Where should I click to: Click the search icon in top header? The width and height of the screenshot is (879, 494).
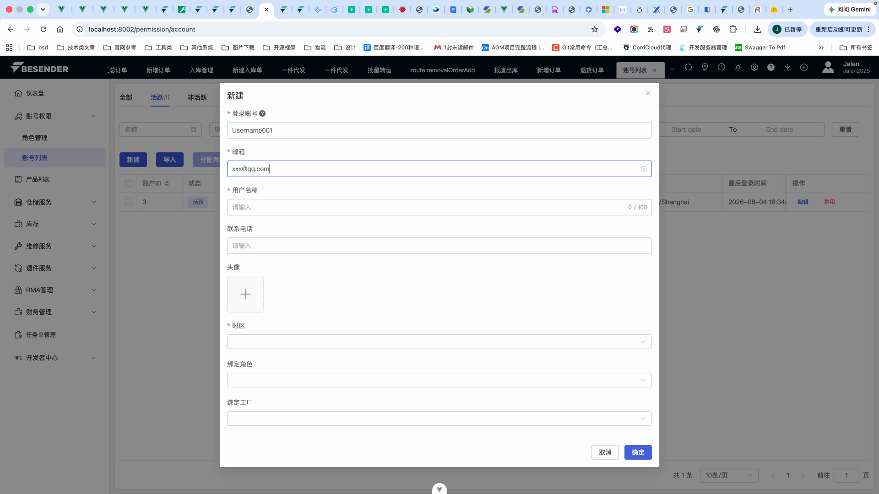(688, 68)
